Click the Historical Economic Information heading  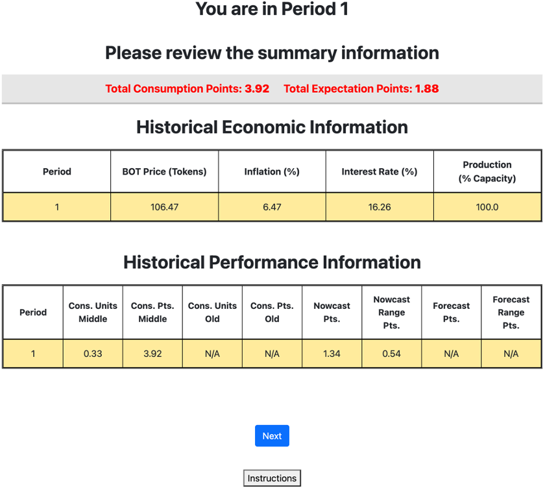(x=272, y=127)
